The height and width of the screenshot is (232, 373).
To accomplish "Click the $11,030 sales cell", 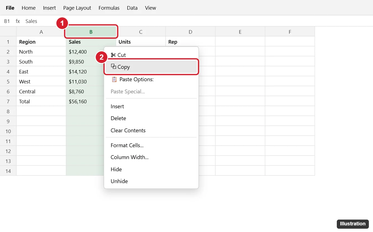I will click(85, 81).
